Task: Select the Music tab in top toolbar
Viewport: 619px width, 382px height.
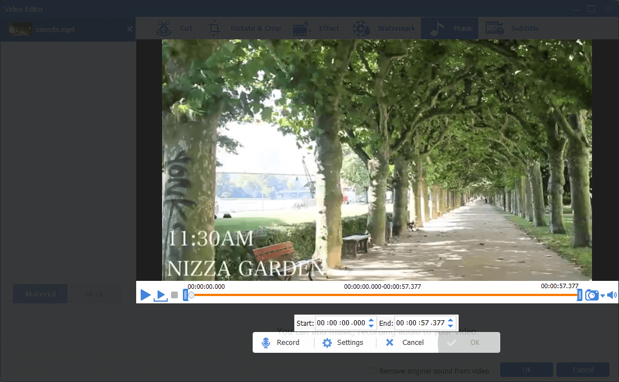Action: [450, 29]
